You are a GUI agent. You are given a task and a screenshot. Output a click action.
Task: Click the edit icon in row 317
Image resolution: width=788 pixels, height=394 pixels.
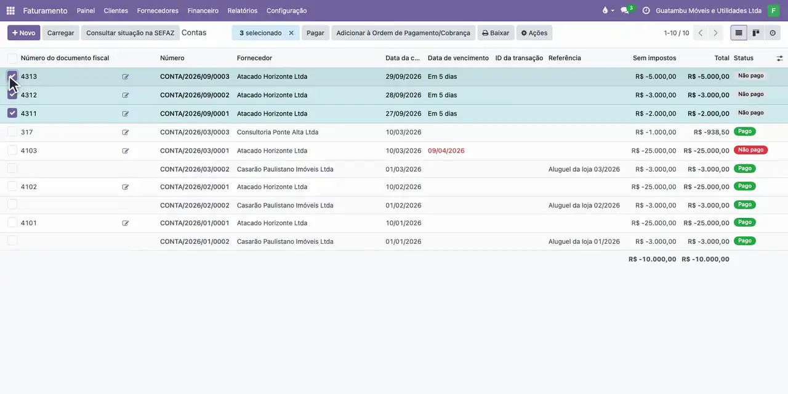(126, 132)
